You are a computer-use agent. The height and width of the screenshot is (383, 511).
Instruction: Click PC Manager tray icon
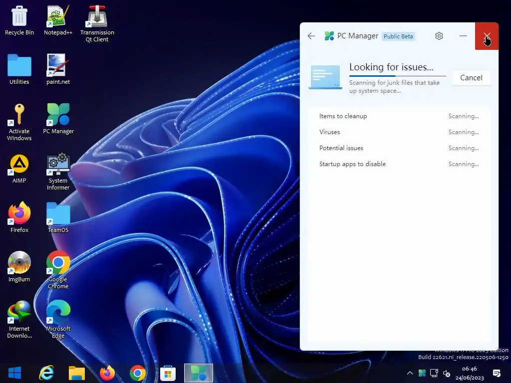coord(422,373)
